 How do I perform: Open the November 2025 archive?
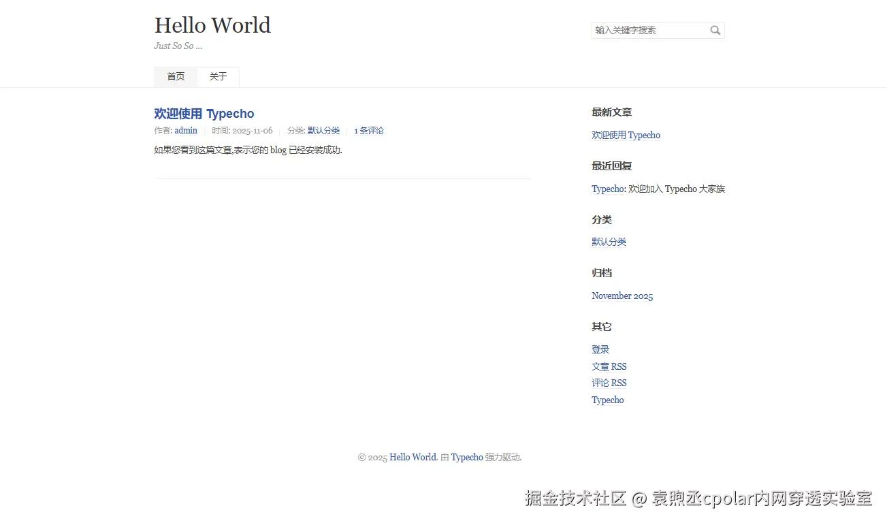point(622,296)
